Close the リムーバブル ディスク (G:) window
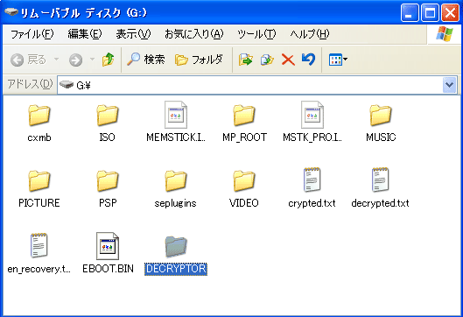The width and height of the screenshot is (463, 317). click(450, 13)
